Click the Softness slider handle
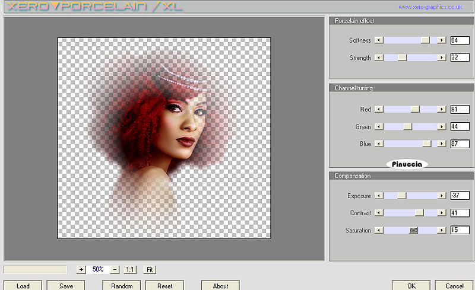 click(425, 40)
